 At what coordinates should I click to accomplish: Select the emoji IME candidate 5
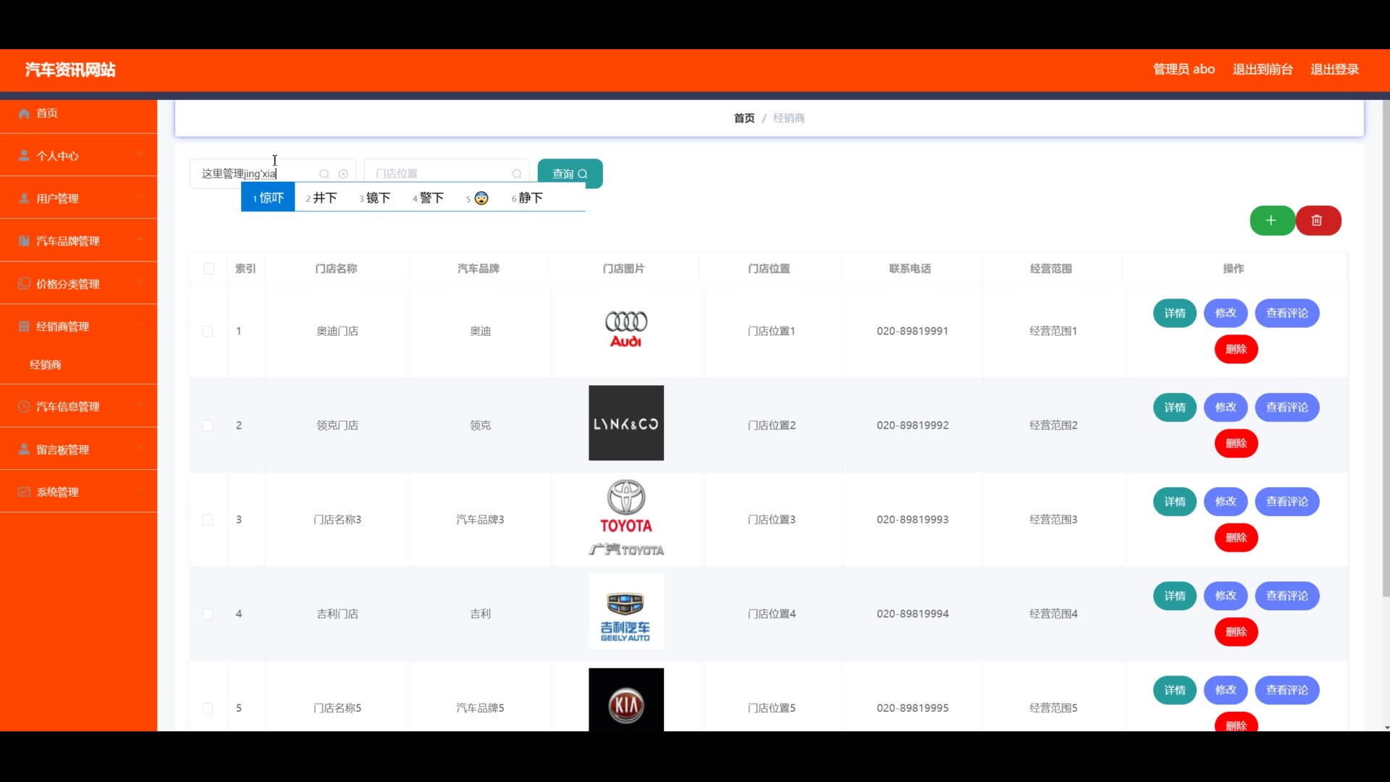(x=478, y=198)
